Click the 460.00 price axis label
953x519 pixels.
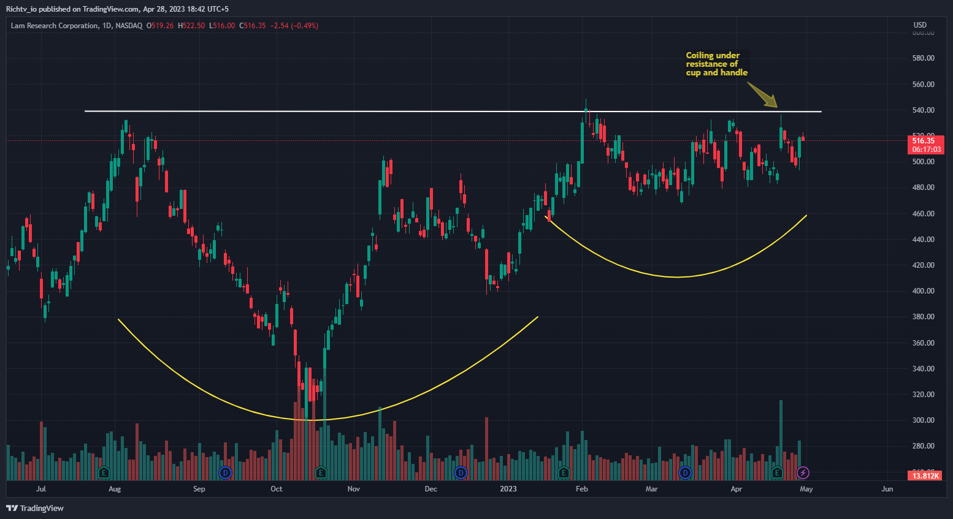(923, 214)
